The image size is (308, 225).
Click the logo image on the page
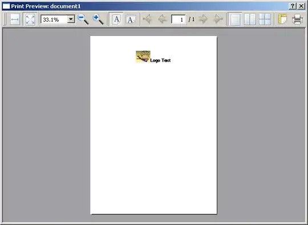click(x=143, y=56)
